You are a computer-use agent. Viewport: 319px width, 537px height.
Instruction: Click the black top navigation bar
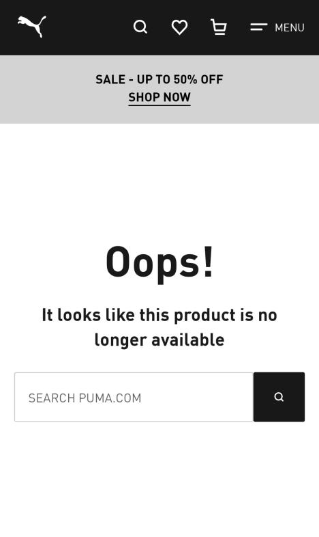(x=159, y=27)
